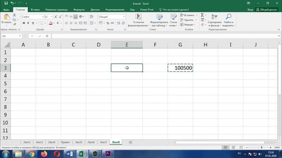Toggle align text right

pyautogui.click(x=75, y=23)
